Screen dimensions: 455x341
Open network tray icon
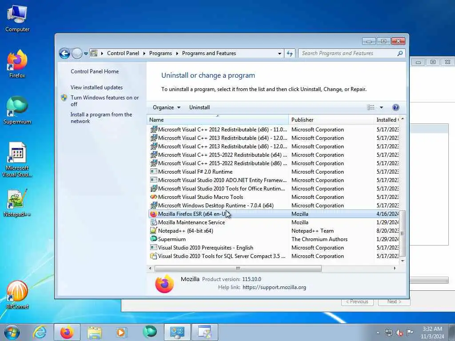[388, 333]
